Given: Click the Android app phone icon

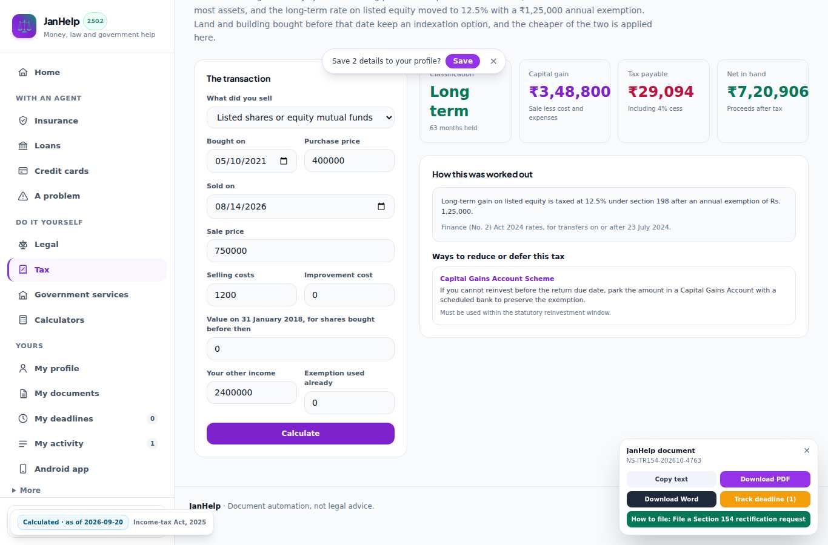Looking at the screenshot, I should pyautogui.click(x=23, y=469).
